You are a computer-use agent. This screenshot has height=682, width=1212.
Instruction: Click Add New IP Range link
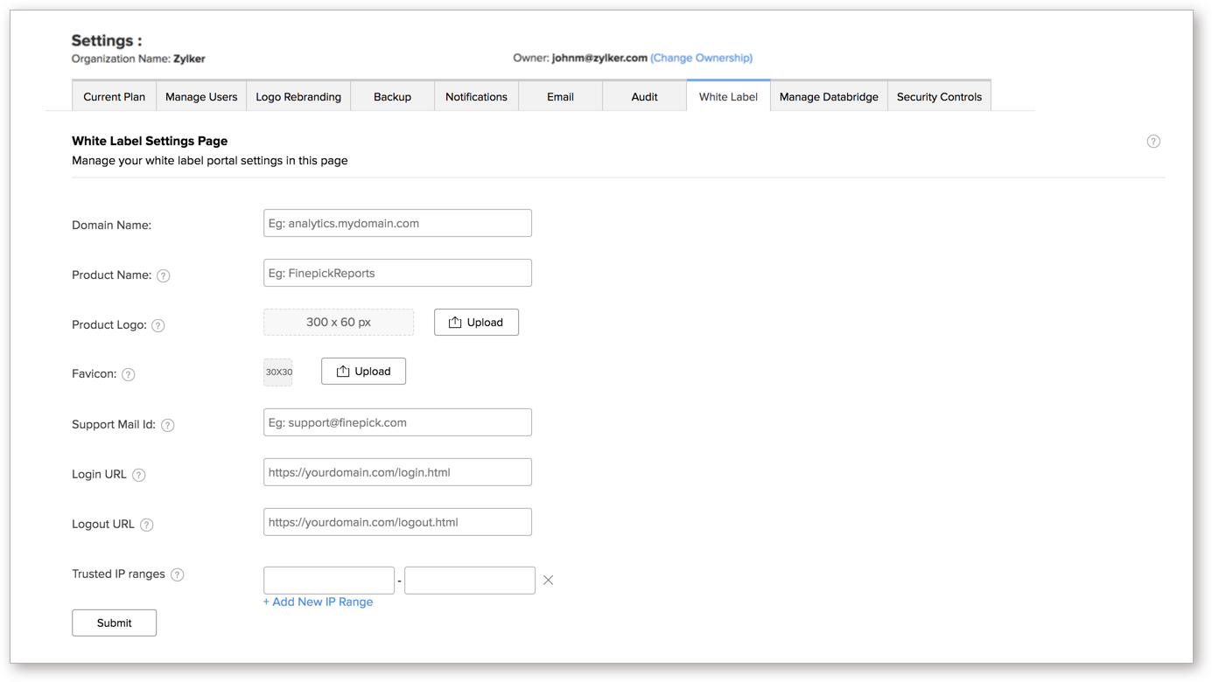[318, 602]
